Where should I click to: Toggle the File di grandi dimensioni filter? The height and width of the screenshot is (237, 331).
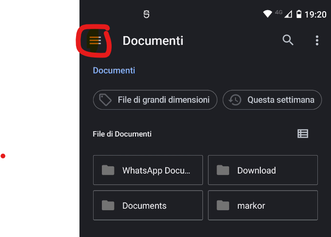tap(155, 100)
